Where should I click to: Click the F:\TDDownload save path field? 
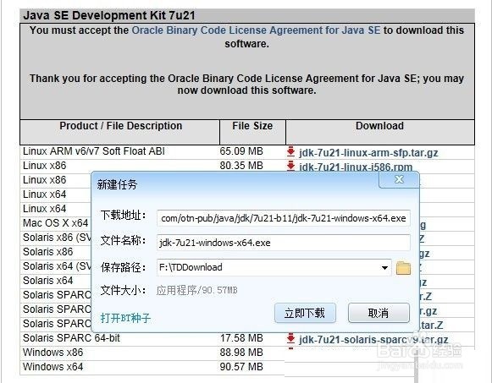click(x=274, y=267)
